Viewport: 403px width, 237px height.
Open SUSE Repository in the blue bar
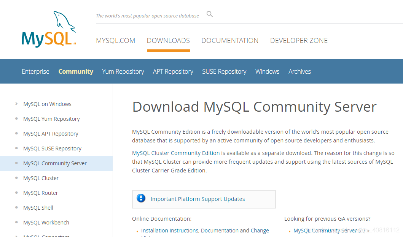(224, 71)
